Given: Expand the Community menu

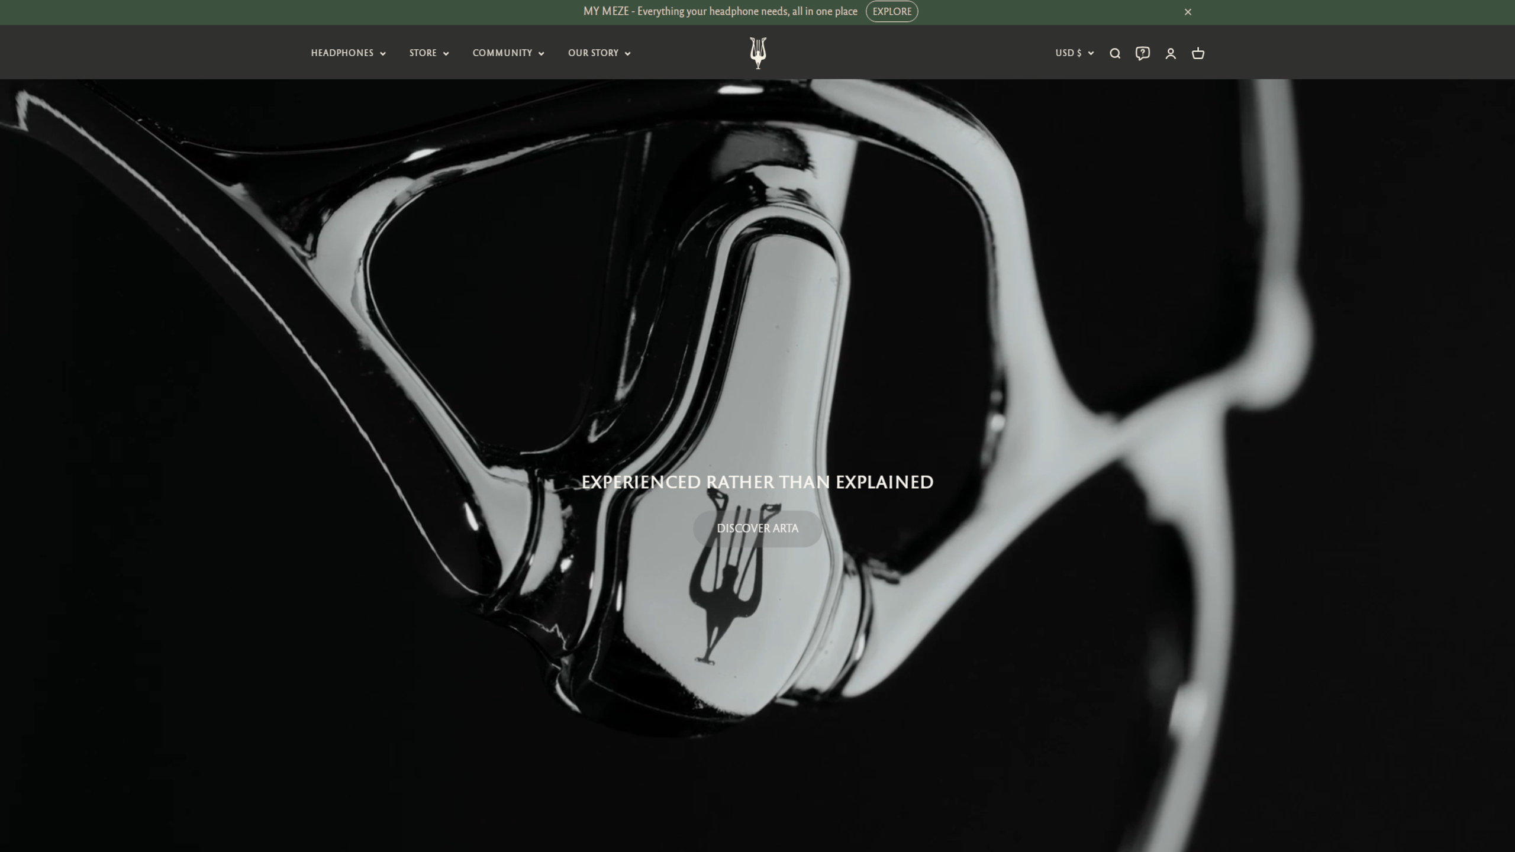Looking at the screenshot, I should [x=508, y=53].
